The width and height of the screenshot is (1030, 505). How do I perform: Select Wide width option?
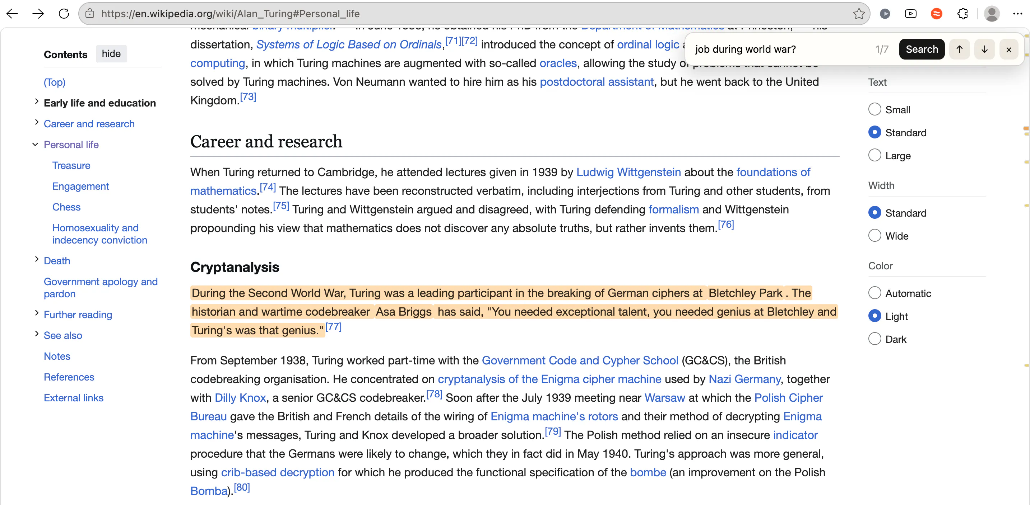pyautogui.click(x=874, y=236)
